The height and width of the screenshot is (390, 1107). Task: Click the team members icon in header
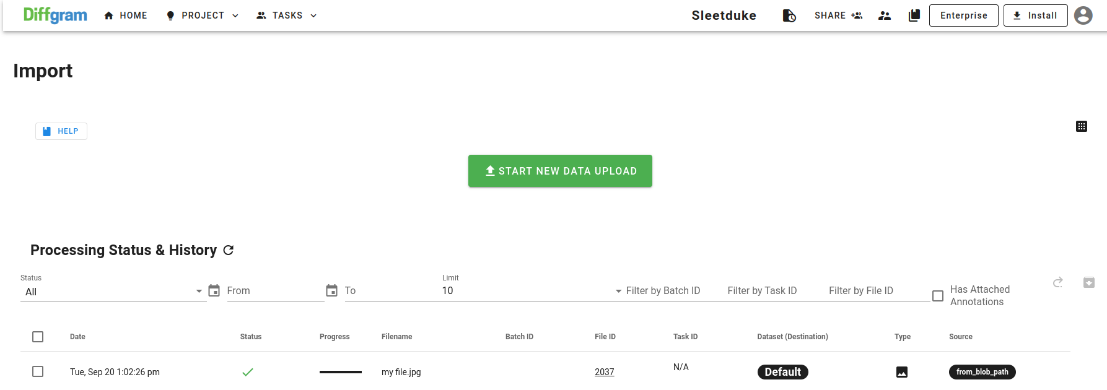click(885, 15)
